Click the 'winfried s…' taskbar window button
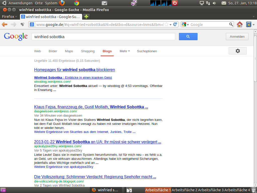 coord(106,190)
